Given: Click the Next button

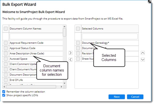Looking at the screenshot, I should click(116, 97).
